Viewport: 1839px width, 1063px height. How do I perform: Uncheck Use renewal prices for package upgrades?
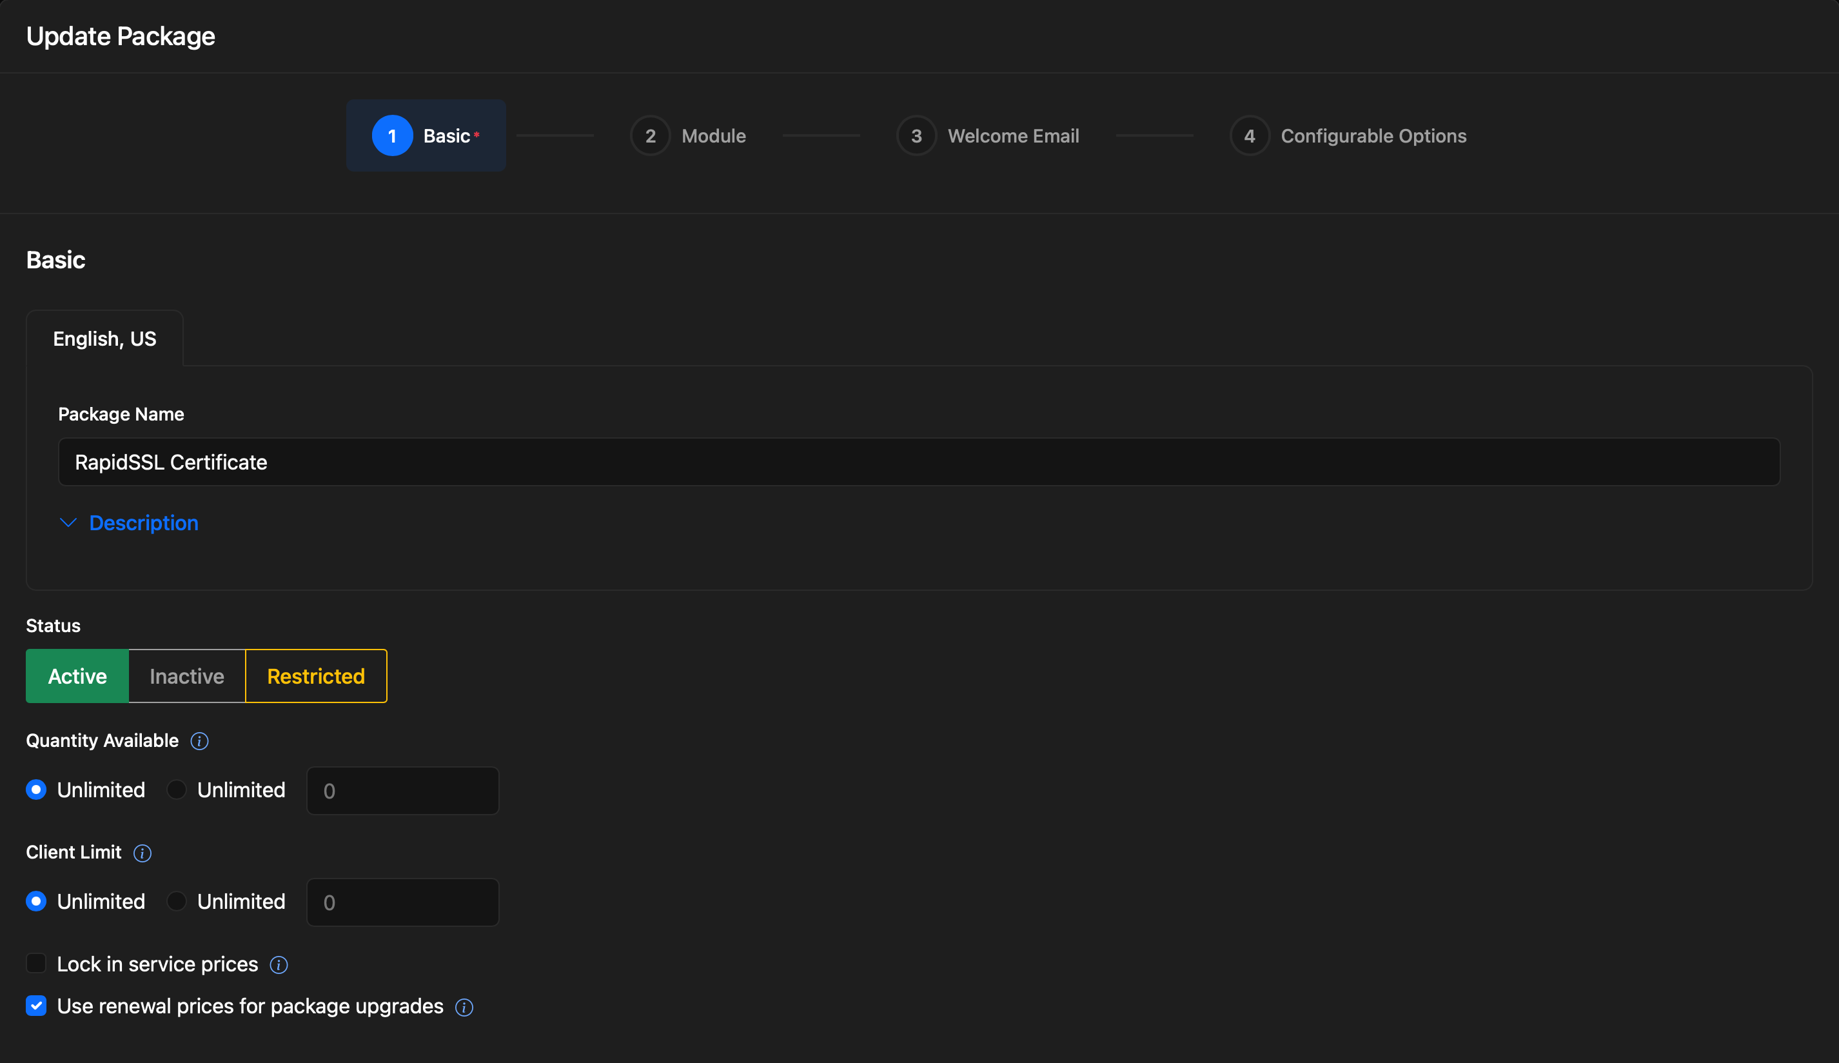(x=35, y=1006)
